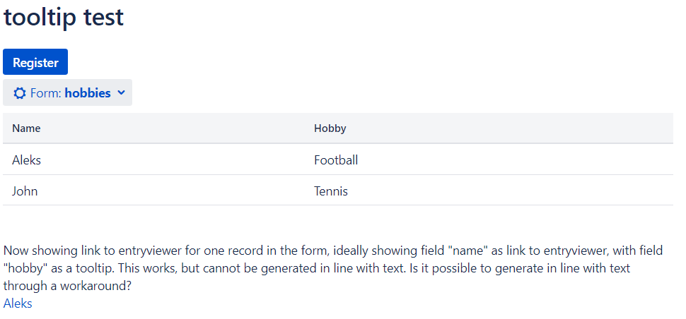Viewport: 686px width, 319px height.
Task: Select the John cell in the table
Action: (x=25, y=191)
